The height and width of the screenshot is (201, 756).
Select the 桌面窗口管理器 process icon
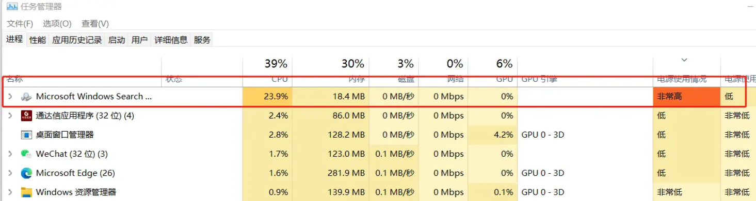(x=26, y=135)
